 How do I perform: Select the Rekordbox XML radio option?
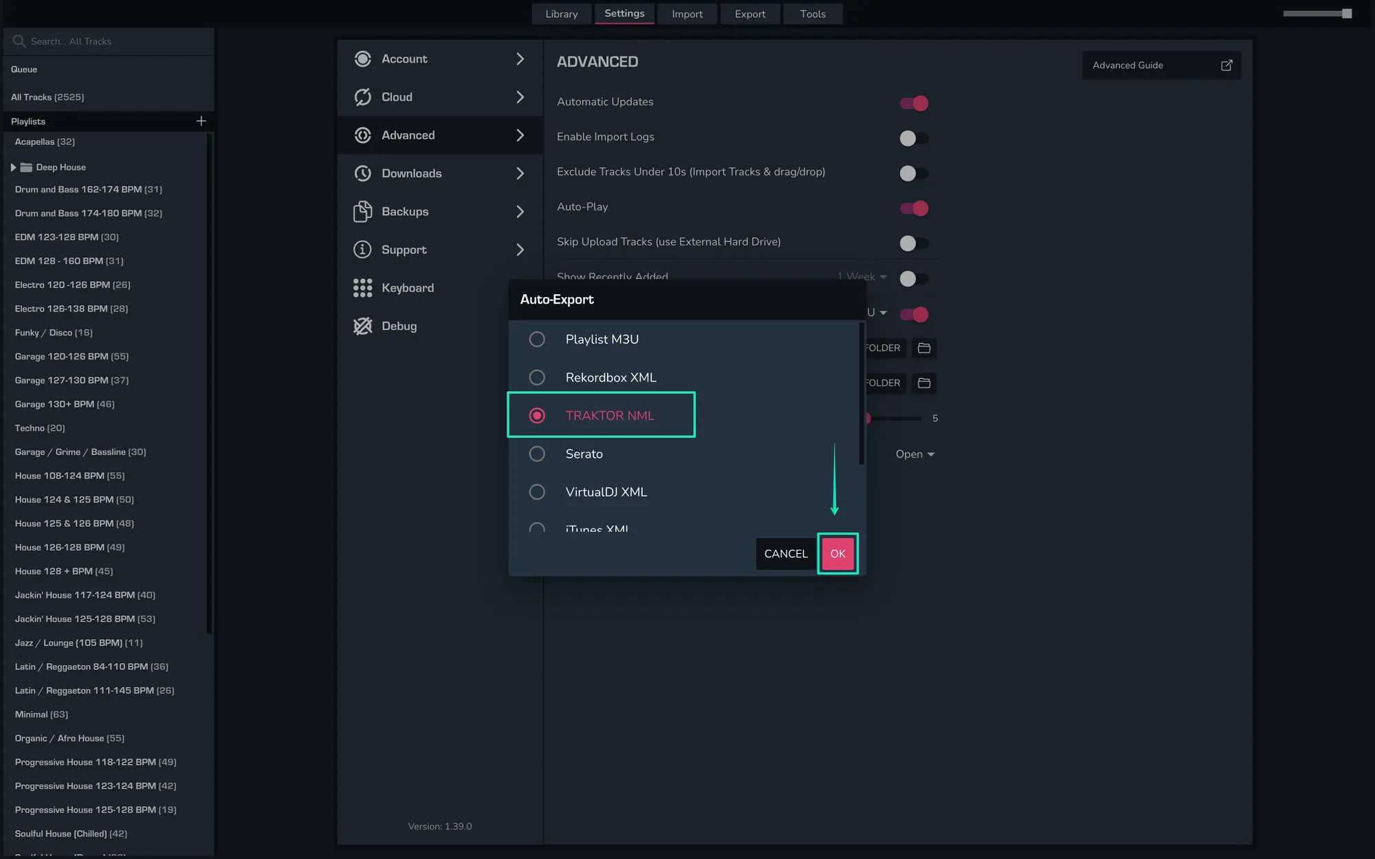point(537,377)
